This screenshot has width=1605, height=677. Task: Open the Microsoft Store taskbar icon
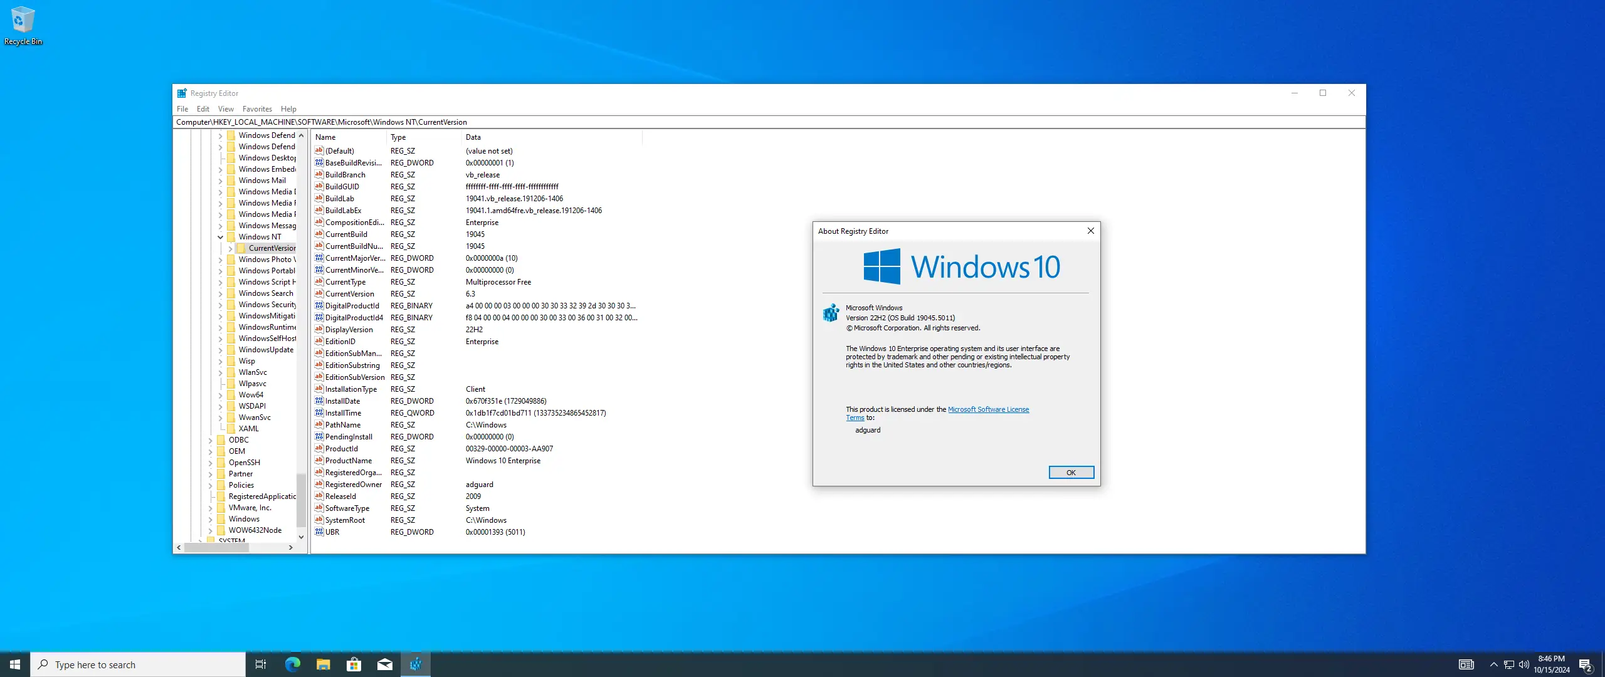click(x=354, y=664)
